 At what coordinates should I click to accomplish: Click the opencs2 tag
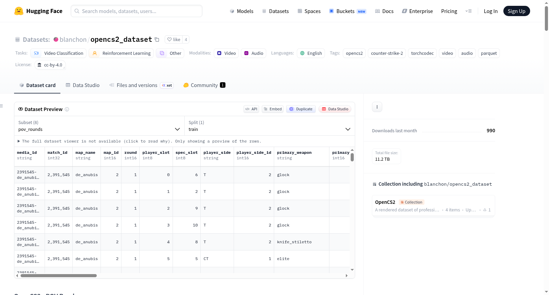[x=354, y=53]
